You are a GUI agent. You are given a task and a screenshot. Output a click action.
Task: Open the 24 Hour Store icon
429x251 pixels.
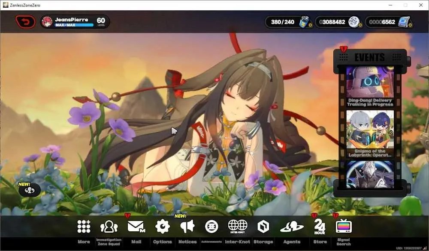point(320,227)
